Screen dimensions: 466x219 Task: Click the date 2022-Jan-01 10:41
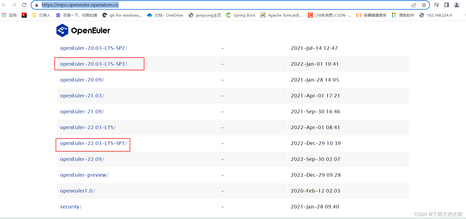coord(315,64)
